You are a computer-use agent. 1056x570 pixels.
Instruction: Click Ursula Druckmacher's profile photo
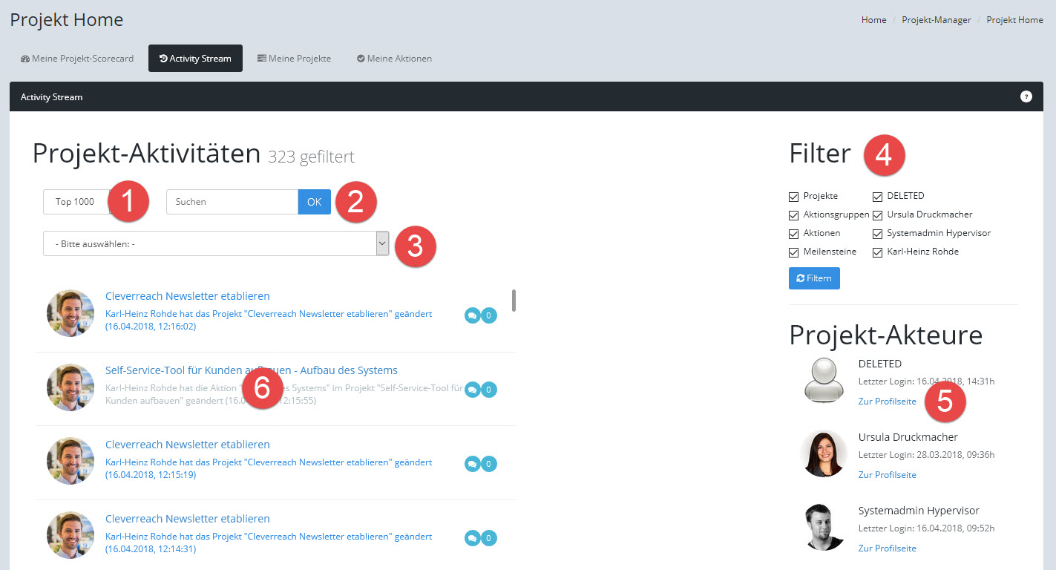824,453
